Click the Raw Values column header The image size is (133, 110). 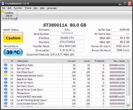coord(116,61)
